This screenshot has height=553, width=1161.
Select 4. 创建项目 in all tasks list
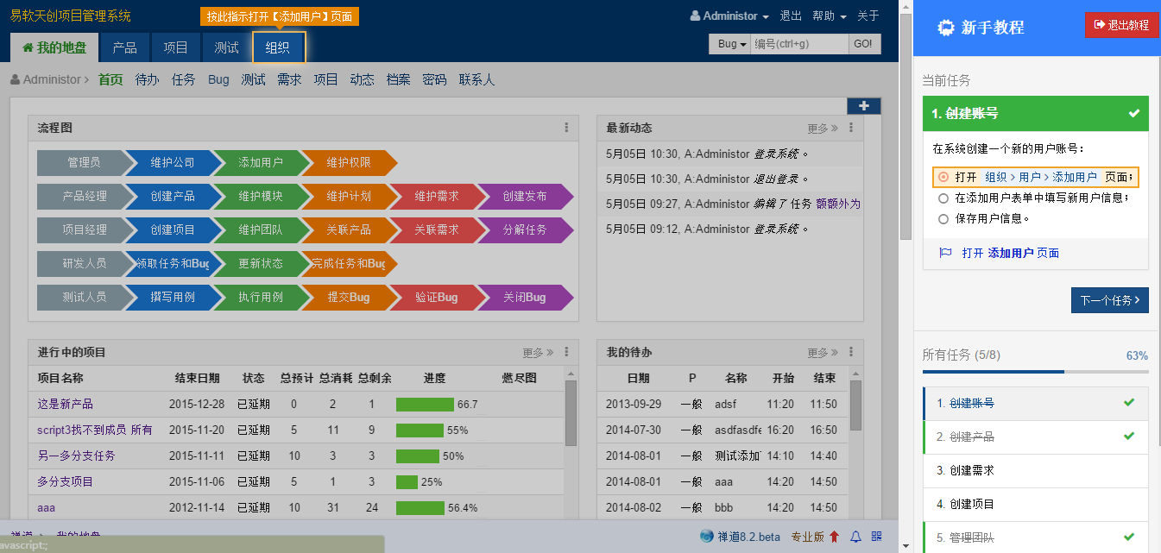tap(1035, 504)
